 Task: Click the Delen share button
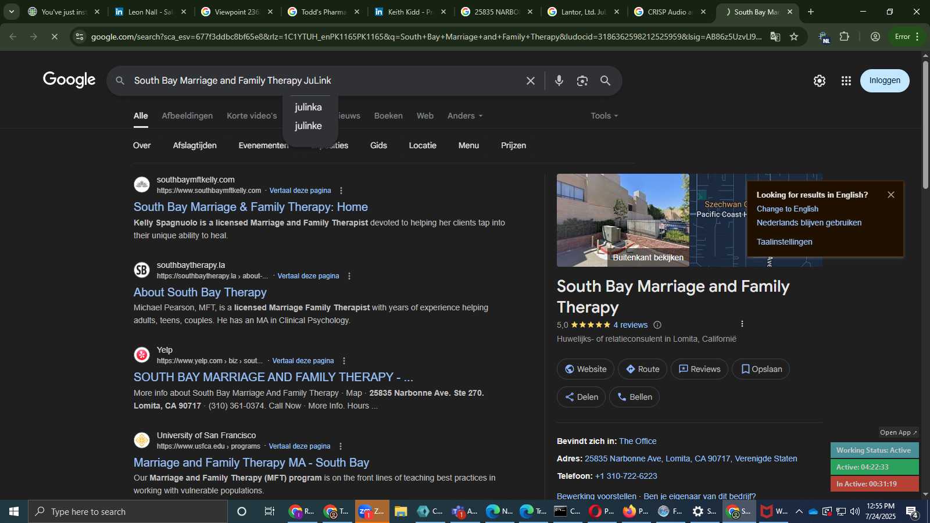click(x=581, y=397)
